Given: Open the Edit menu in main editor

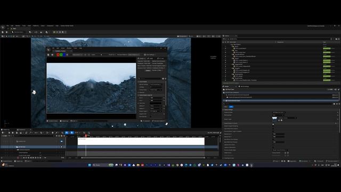Looking at the screenshot, I should click(x=12, y=26).
